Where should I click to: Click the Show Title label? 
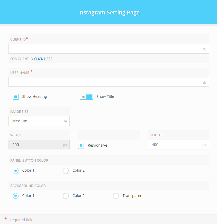[x=105, y=97]
